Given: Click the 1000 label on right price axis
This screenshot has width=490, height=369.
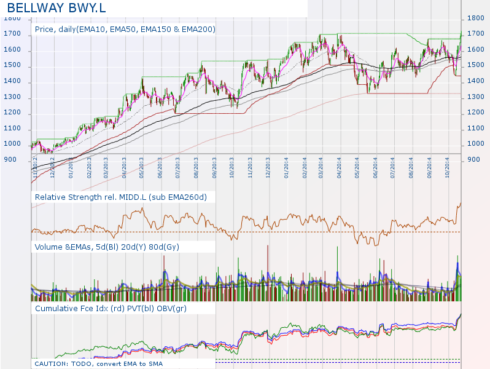Looking at the screenshot, I should tap(476, 144).
